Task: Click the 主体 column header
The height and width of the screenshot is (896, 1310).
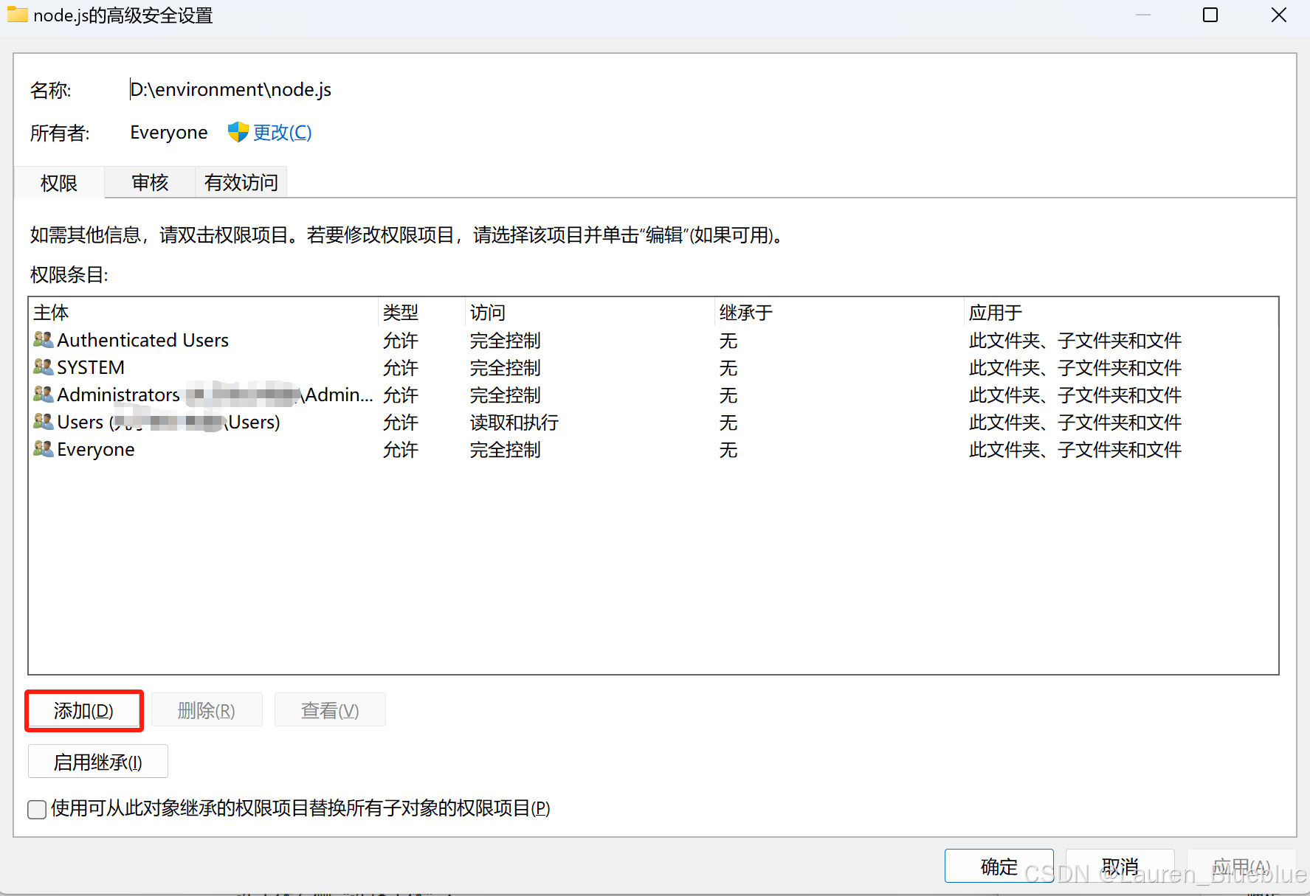Action: tap(204, 313)
